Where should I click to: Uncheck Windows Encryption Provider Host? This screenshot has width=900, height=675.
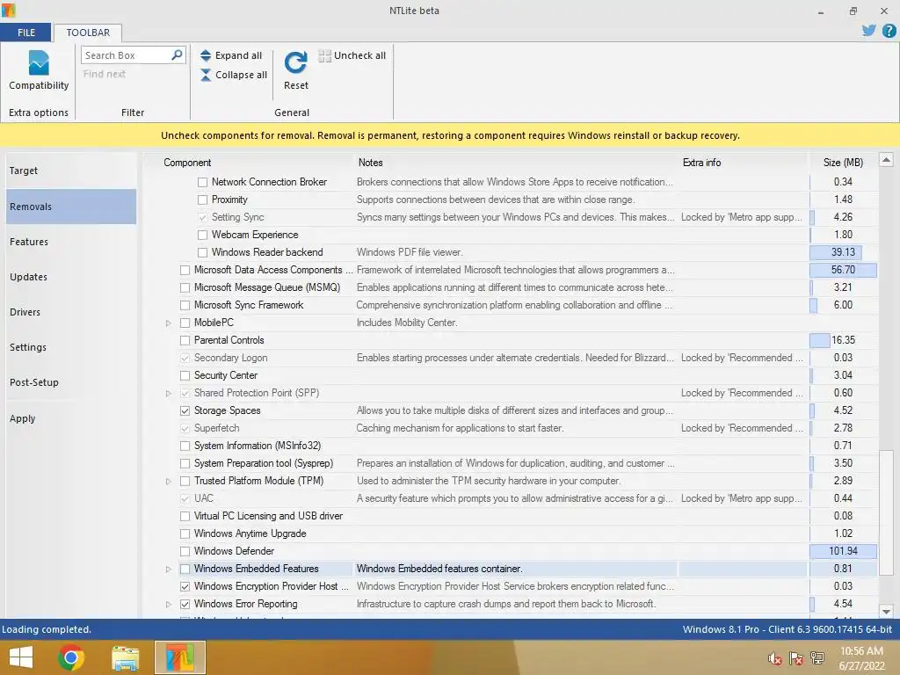185,586
